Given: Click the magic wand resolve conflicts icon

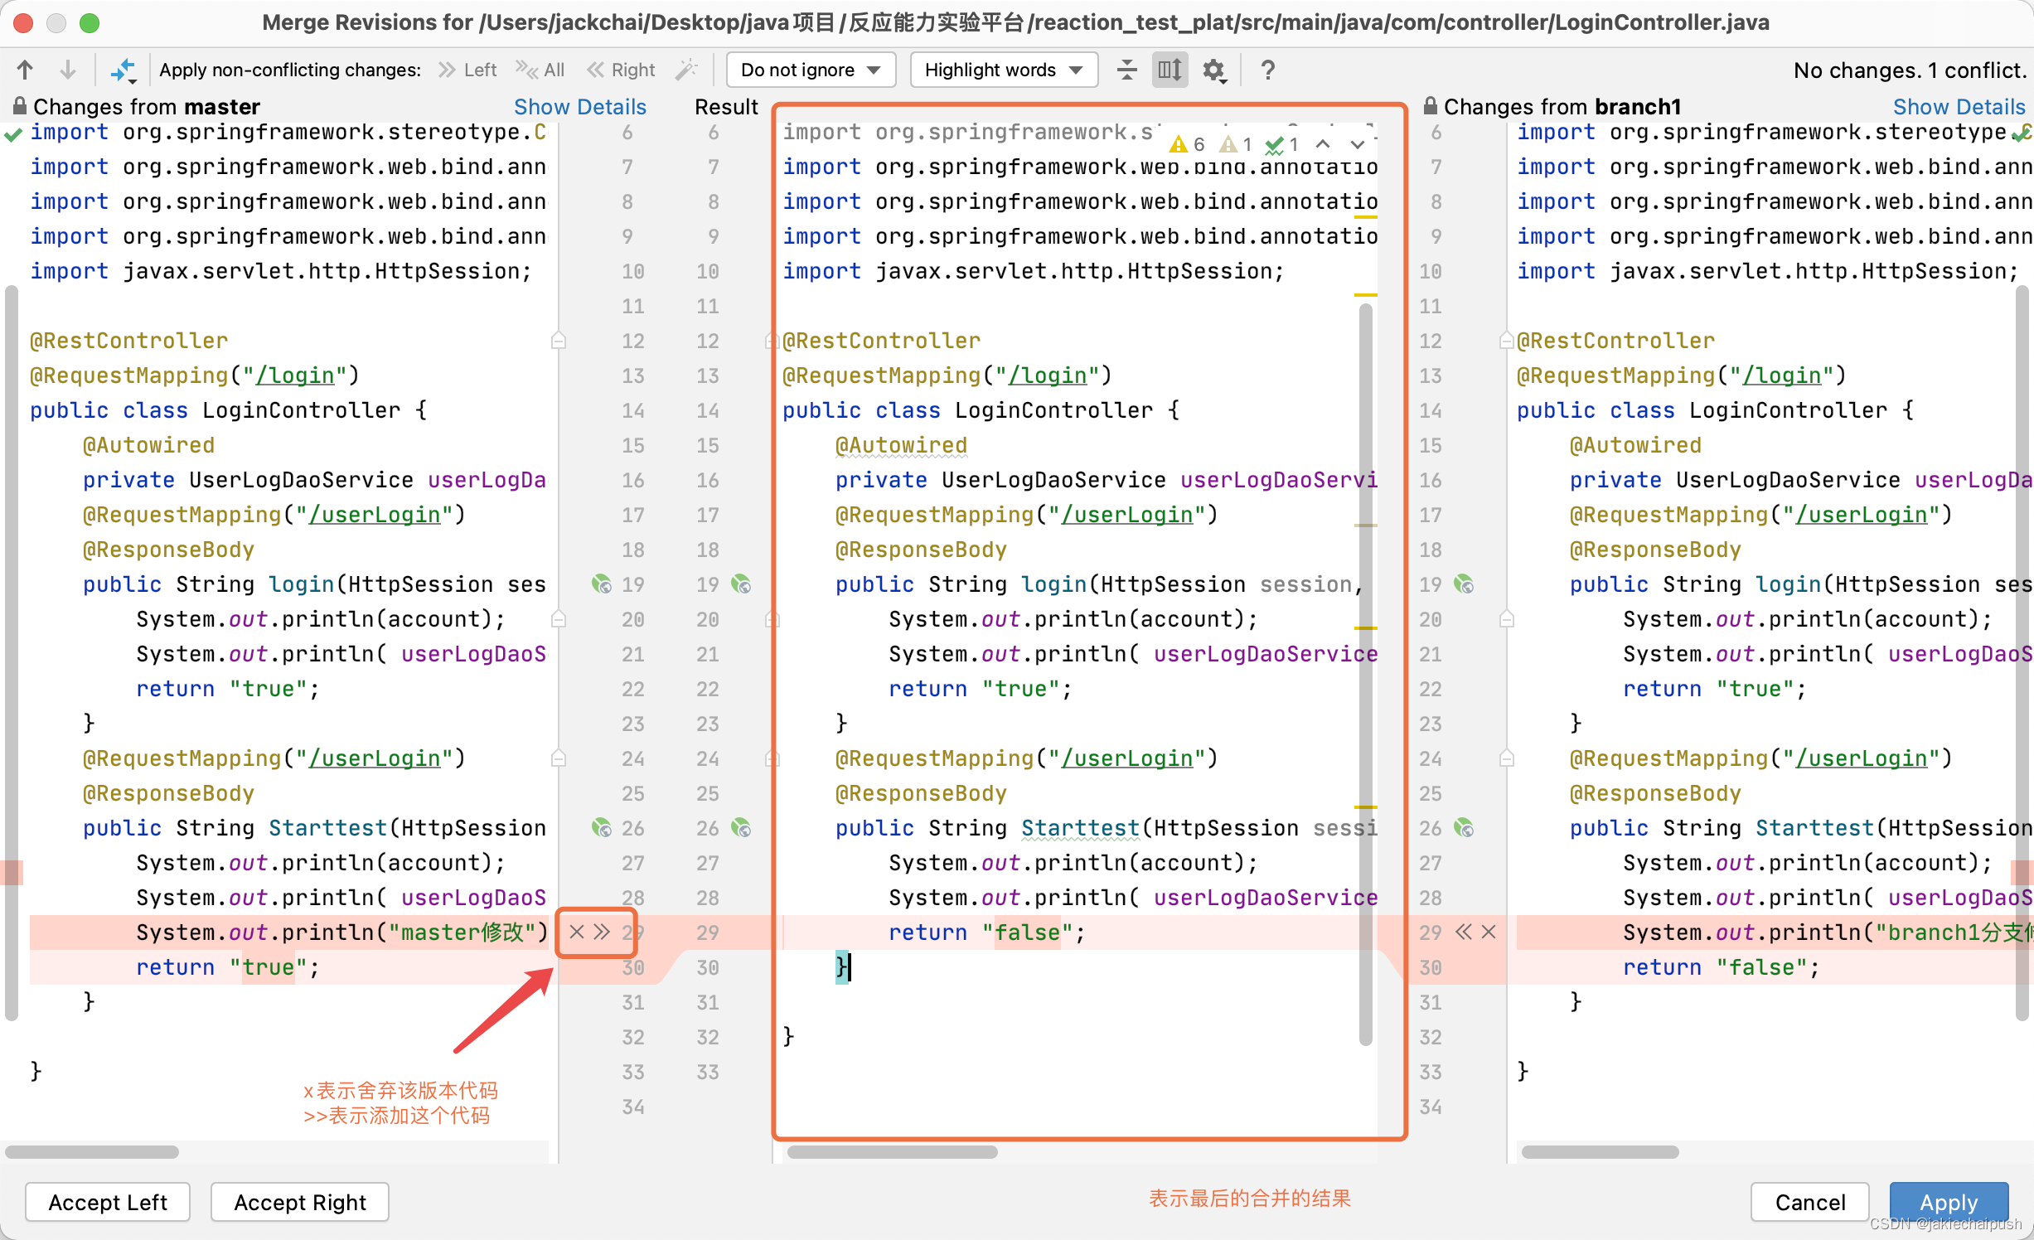Looking at the screenshot, I should (686, 70).
